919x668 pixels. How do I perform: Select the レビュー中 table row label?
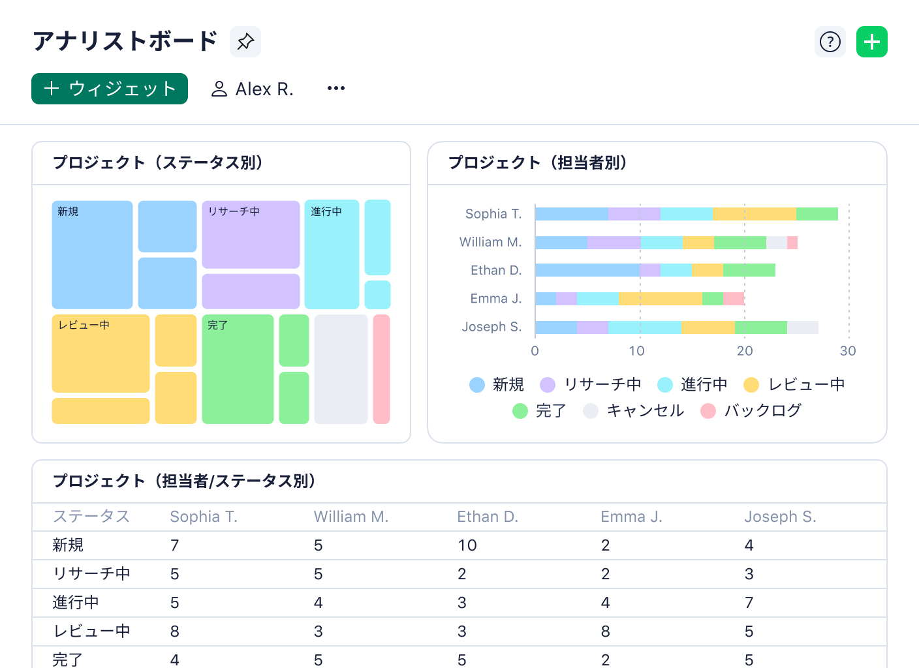pyautogui.click(x=91, y=631)
